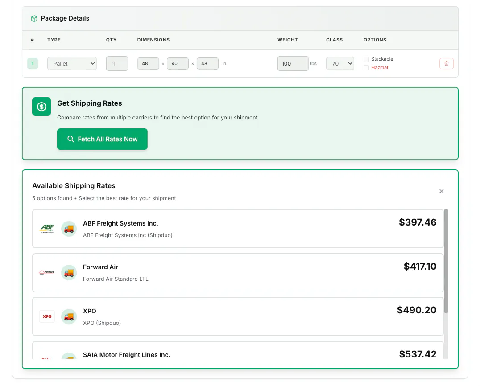The height and width of the screenshot is (386, 480).
Task: Click the Hazmat label text
Action: [380, 68]
